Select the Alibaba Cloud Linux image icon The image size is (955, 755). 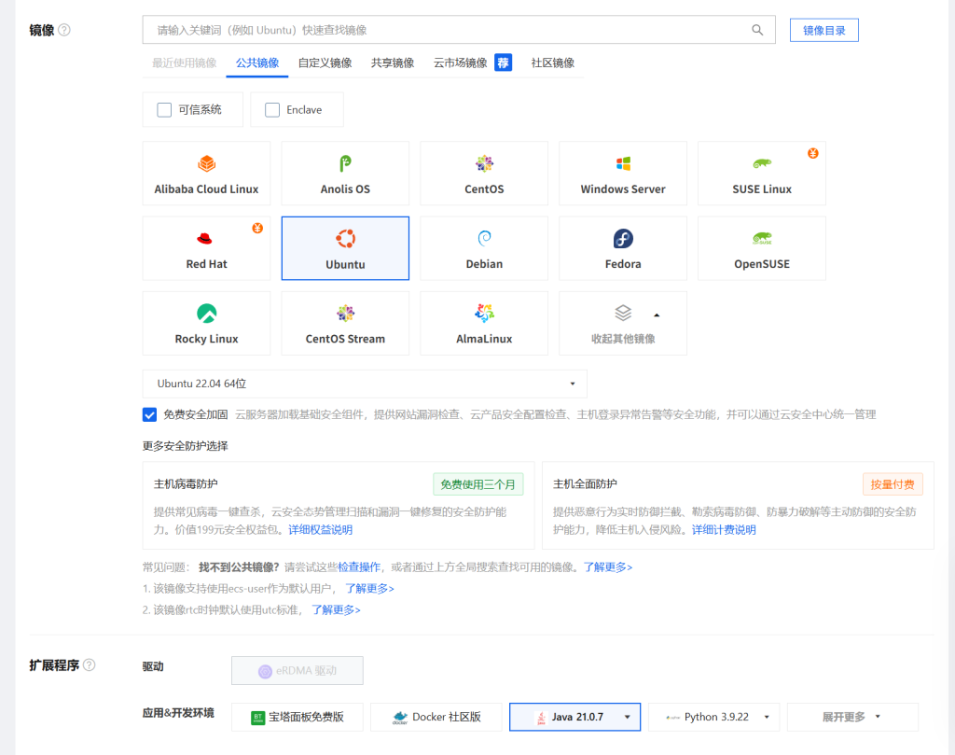(206, 164)
